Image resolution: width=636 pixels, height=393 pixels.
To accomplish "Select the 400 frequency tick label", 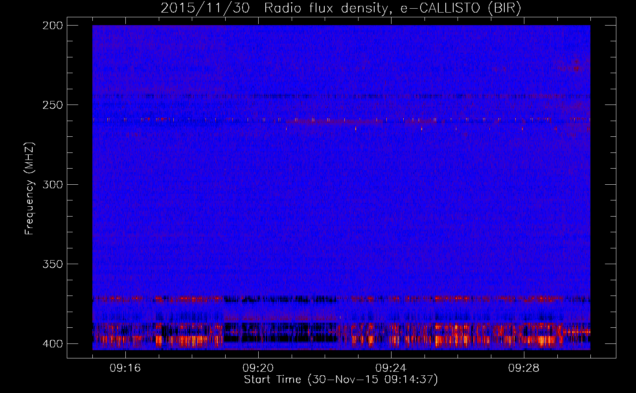I will (52, 343).
